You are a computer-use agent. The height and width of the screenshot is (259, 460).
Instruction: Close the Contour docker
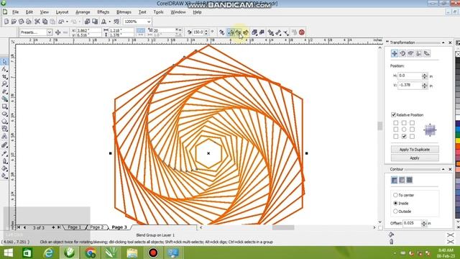pos(451,170)
